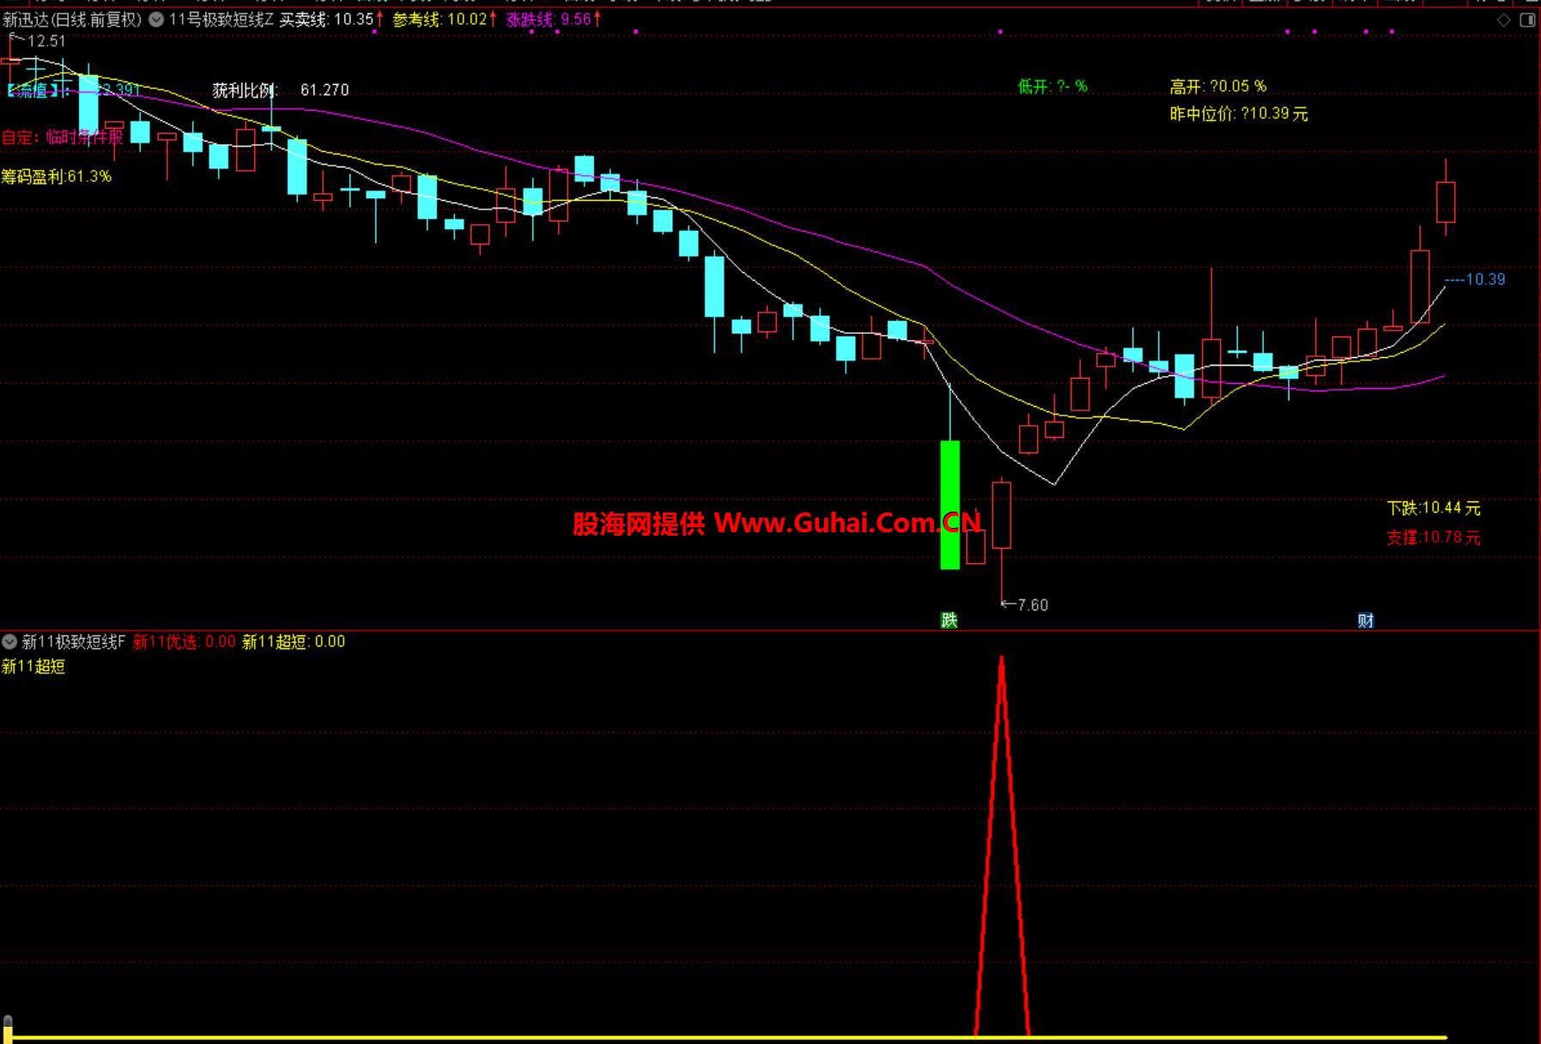Click the bottom-left chart scroll handle
This screenshot has width=1541, height=1044.
8,1028
